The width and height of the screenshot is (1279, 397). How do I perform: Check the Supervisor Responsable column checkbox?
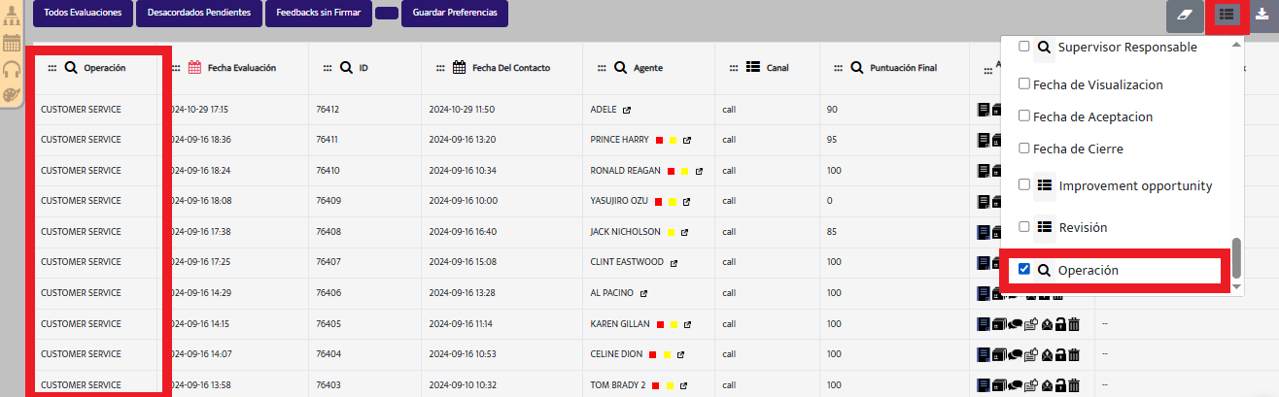pyautogui.click(x=1024, y=47)
